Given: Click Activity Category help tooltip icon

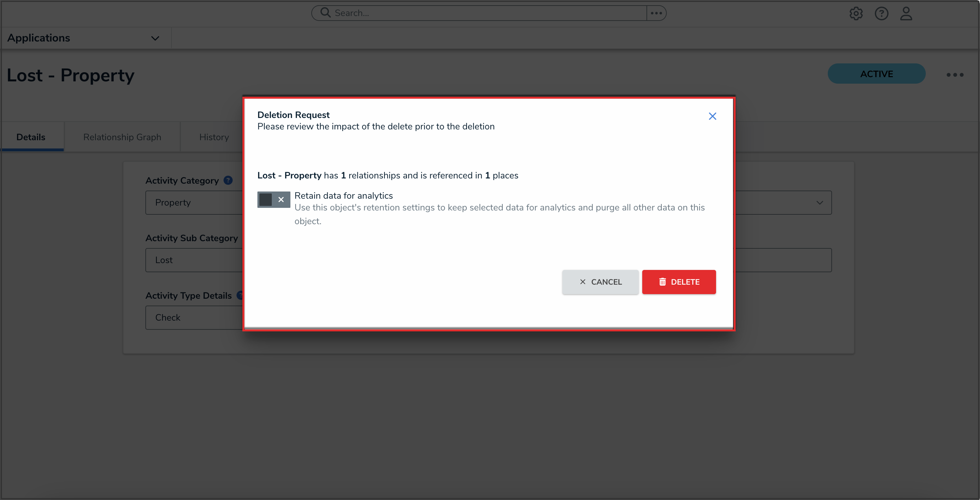Looking at the screenshot, I should pyautogui.click(x=228, y=180).
